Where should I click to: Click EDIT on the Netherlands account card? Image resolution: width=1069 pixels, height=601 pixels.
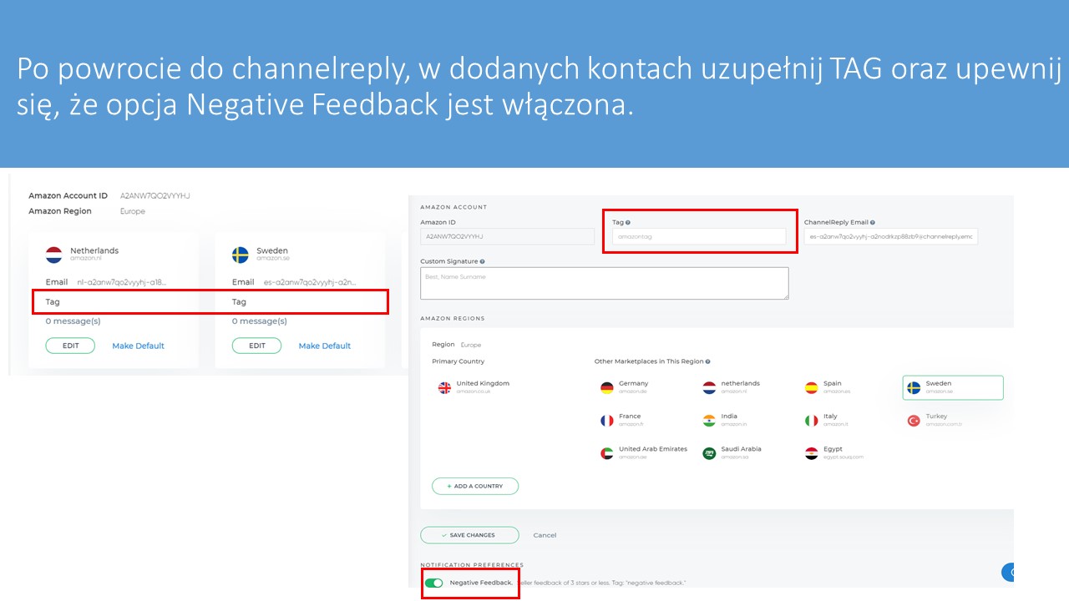[71, 346]
